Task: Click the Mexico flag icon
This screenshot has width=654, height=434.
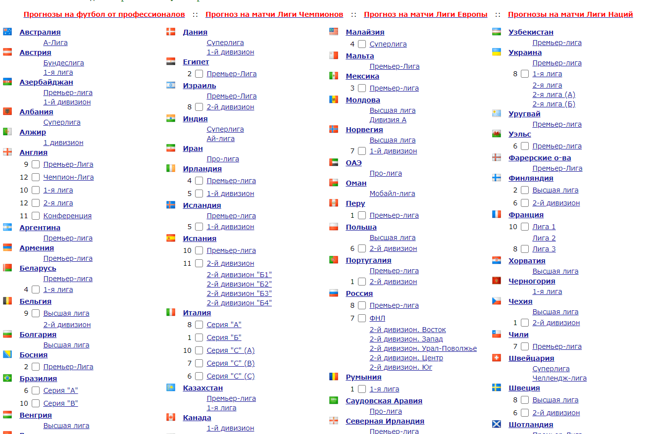Action: (334, 76)
